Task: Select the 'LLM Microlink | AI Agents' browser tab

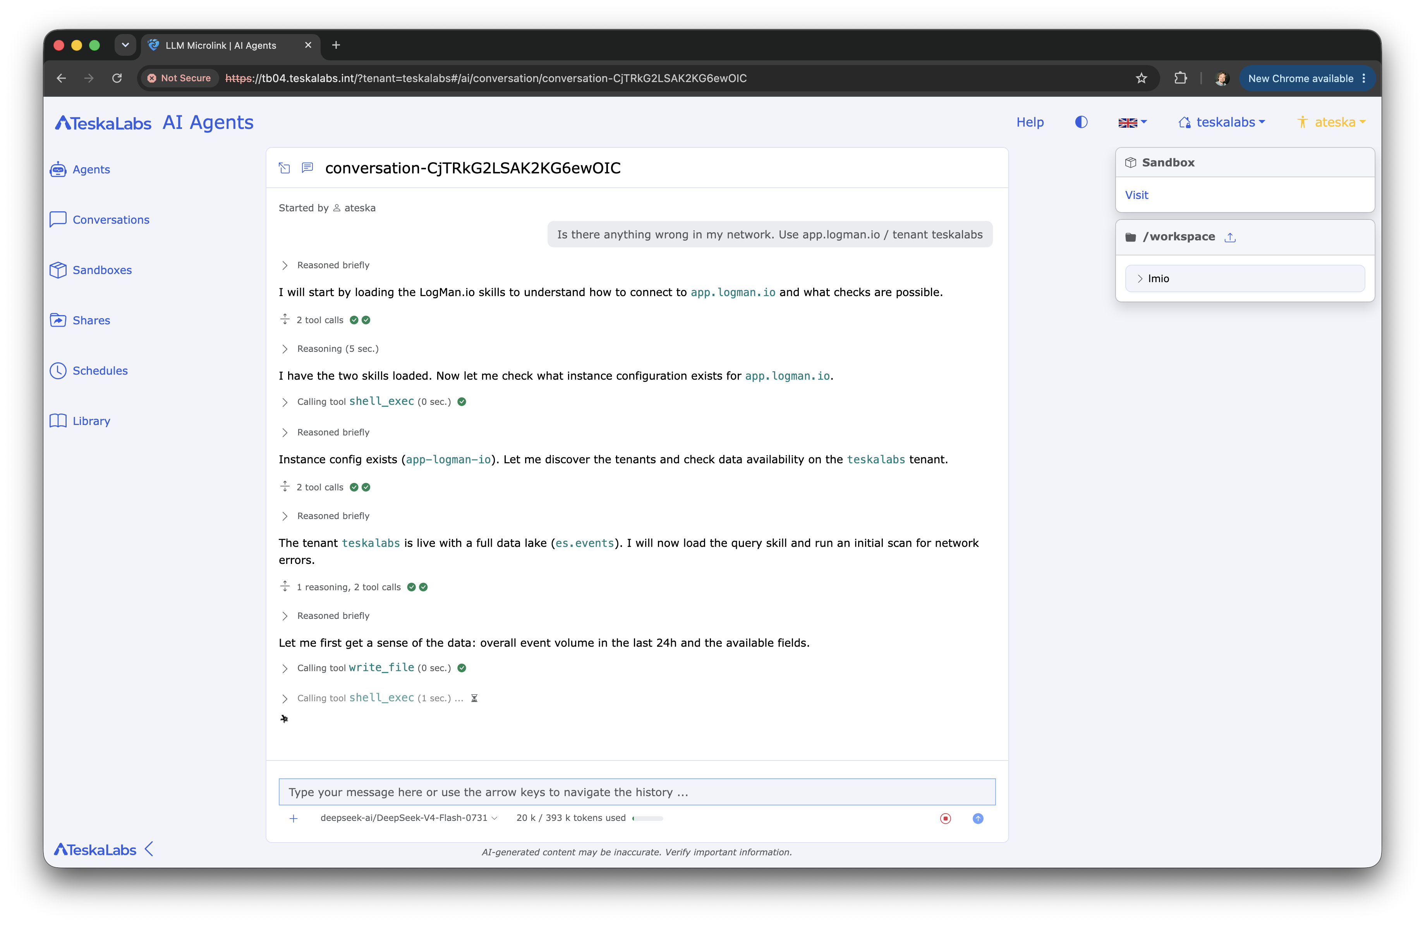Action: click(x=230, y=45)
